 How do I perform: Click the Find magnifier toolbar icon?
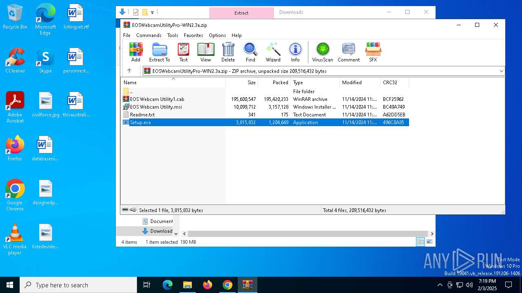[250, 52]
